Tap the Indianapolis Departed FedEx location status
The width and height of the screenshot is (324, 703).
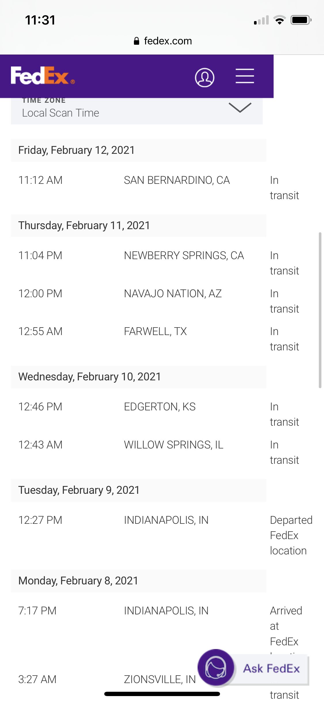tap(291, 535)
